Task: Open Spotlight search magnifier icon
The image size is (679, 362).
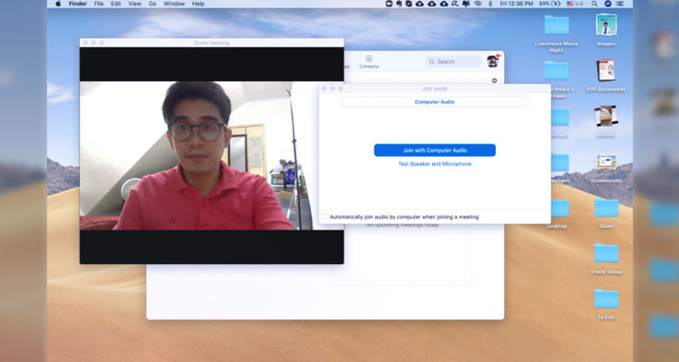Action: pos(595,4)
